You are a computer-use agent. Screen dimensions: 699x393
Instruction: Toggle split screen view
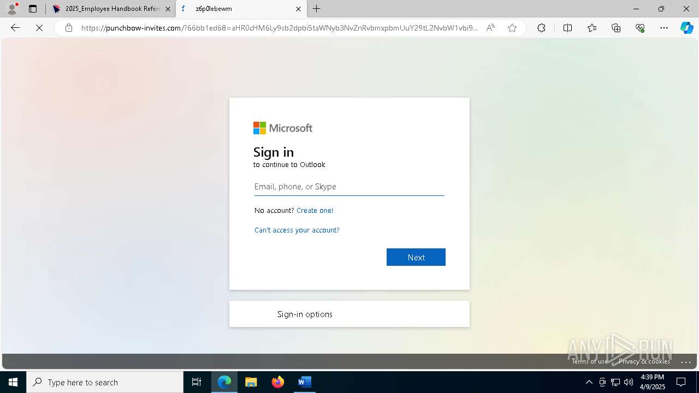(567, 28)
